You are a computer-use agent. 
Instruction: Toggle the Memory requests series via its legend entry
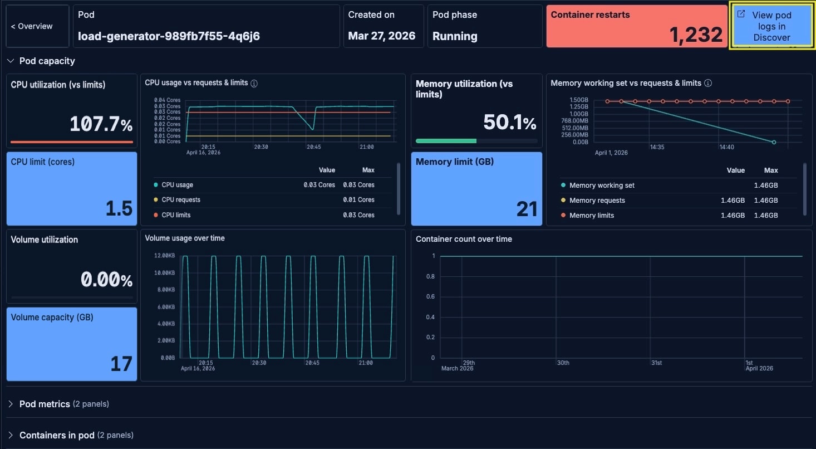pyautogui.click(x=596, y=200)
